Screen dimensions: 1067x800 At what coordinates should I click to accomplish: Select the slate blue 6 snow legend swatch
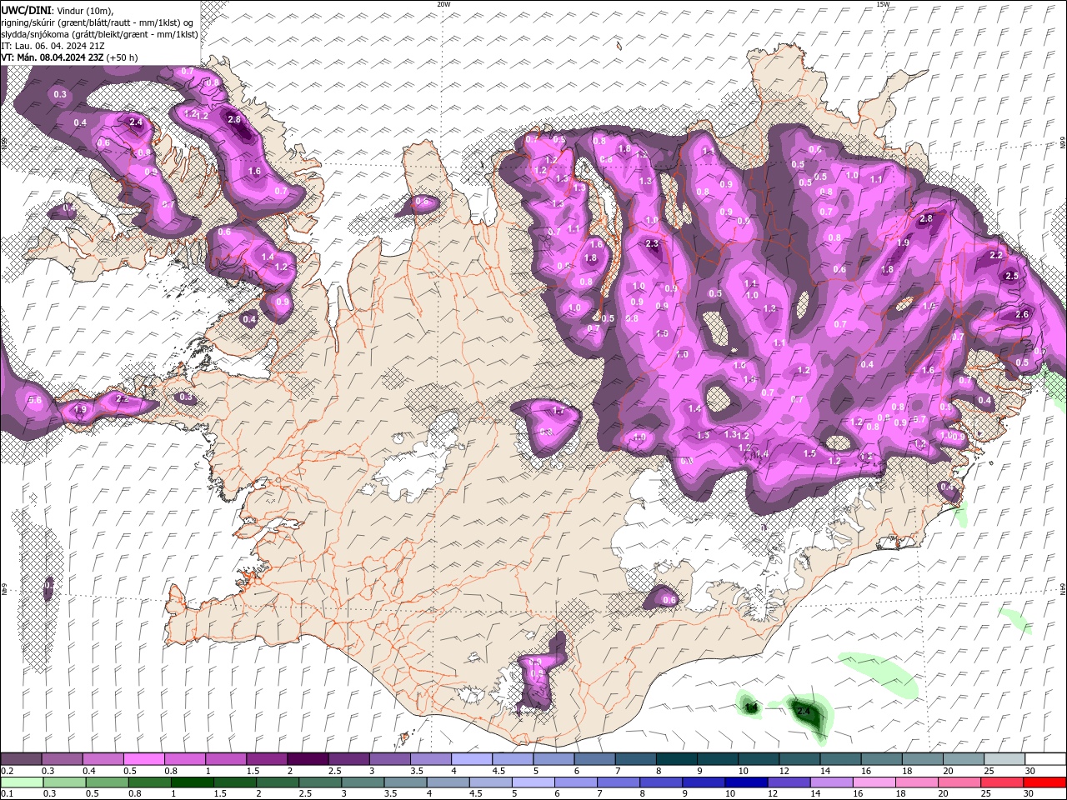[x=594, y=759]
